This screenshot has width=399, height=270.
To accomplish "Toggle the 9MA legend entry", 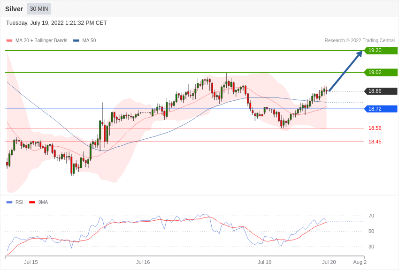I will [38, 202].
